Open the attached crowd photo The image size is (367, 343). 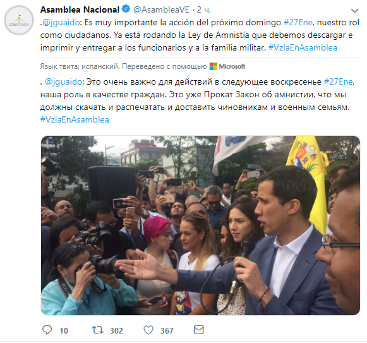(x=200, y=226)
